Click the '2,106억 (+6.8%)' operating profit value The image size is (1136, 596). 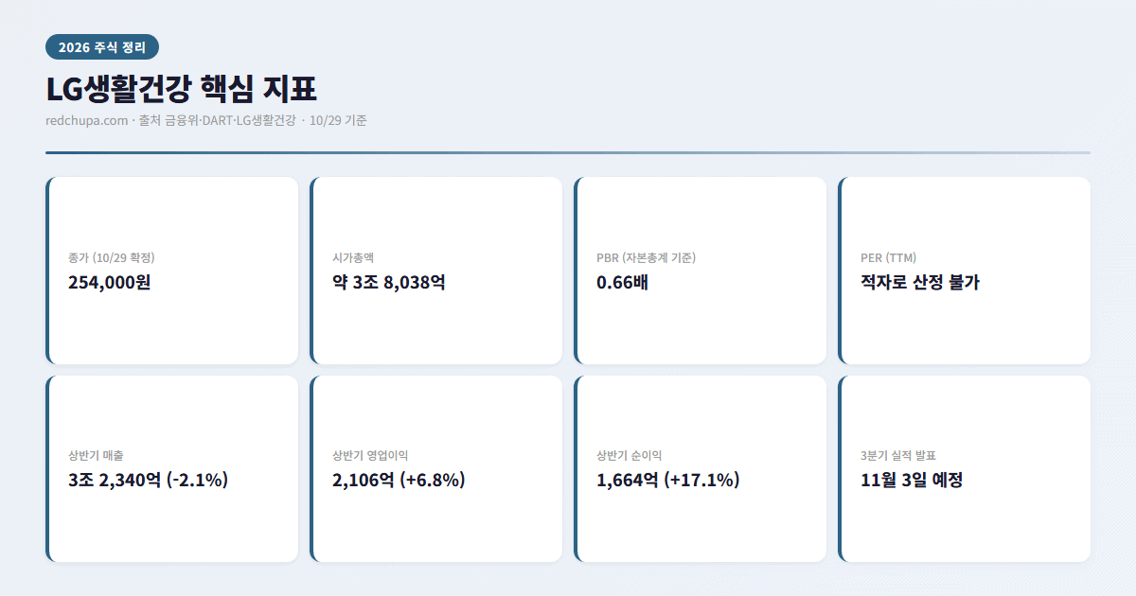tap(399, 480)
